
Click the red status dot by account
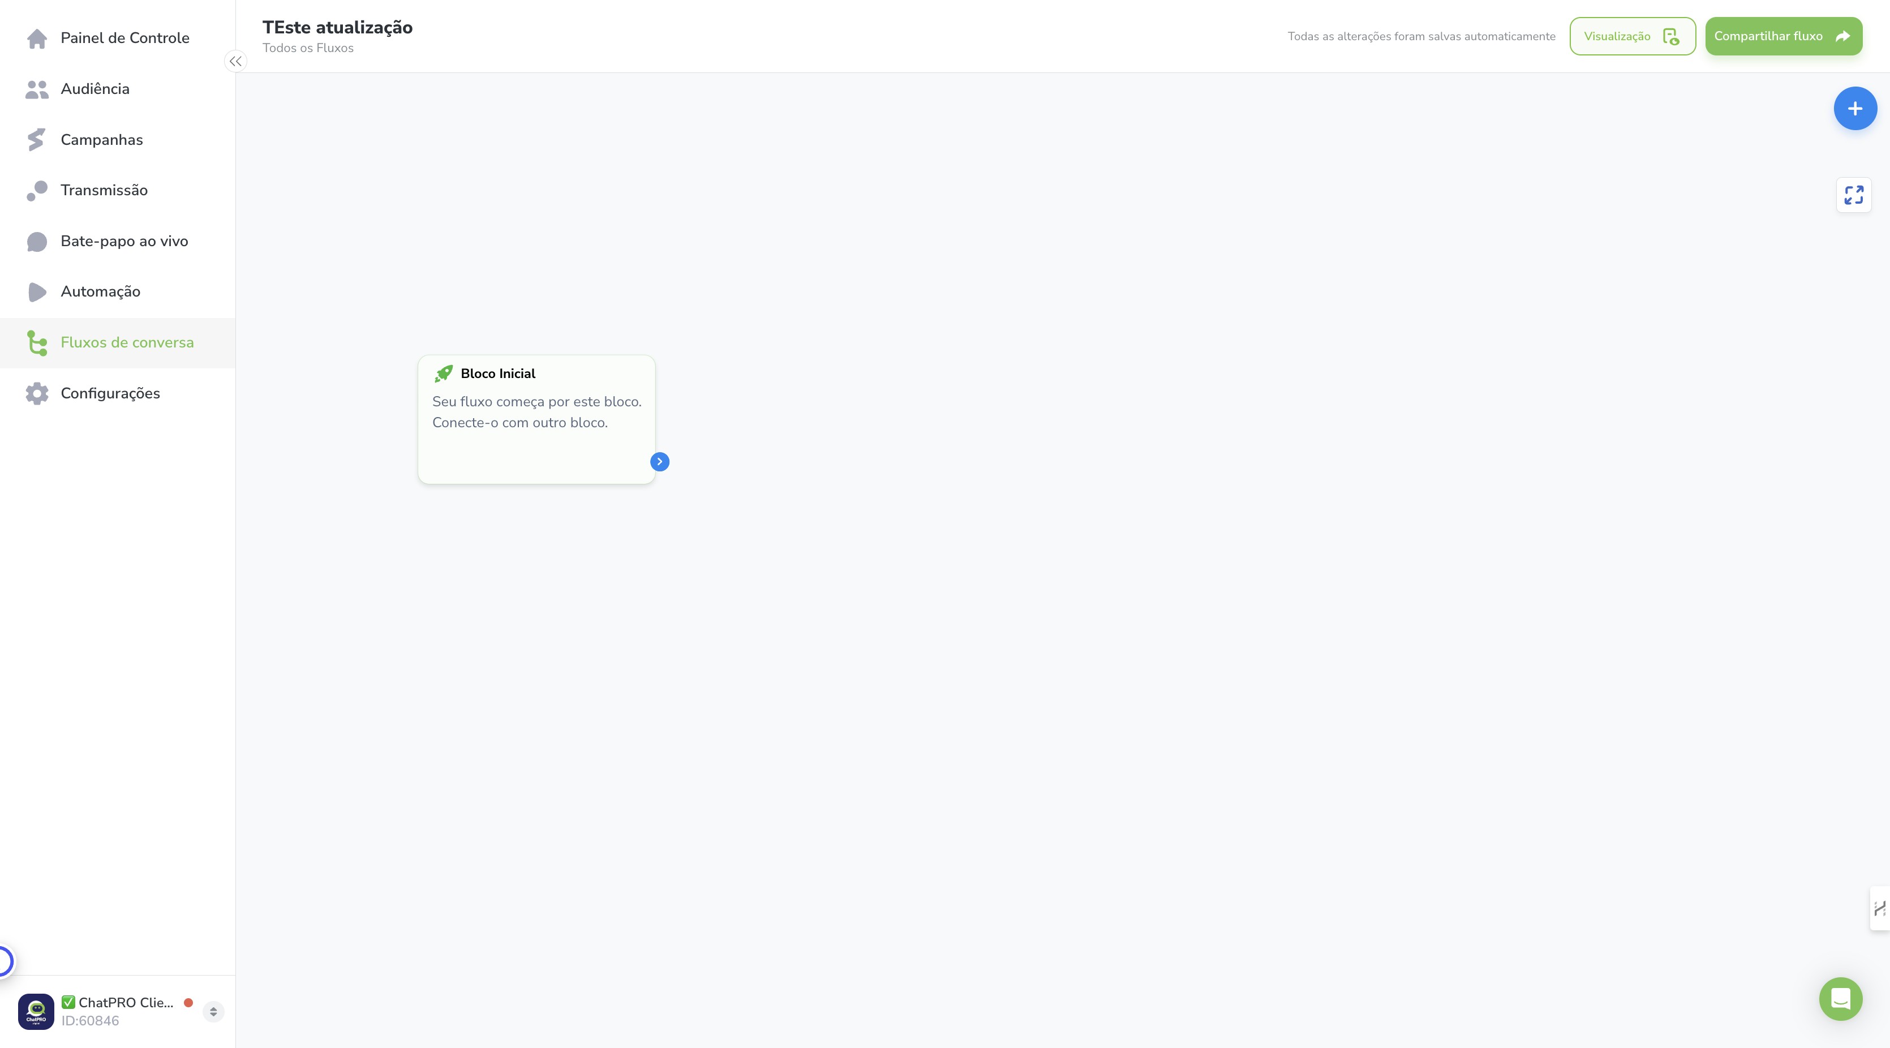click(x=188, y=1003)
